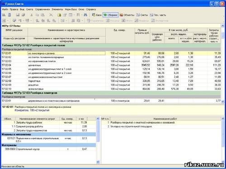This screenshot has height=169, width=226.
Task: Click value 3545,52 in direct costs column
Action: 146,65
